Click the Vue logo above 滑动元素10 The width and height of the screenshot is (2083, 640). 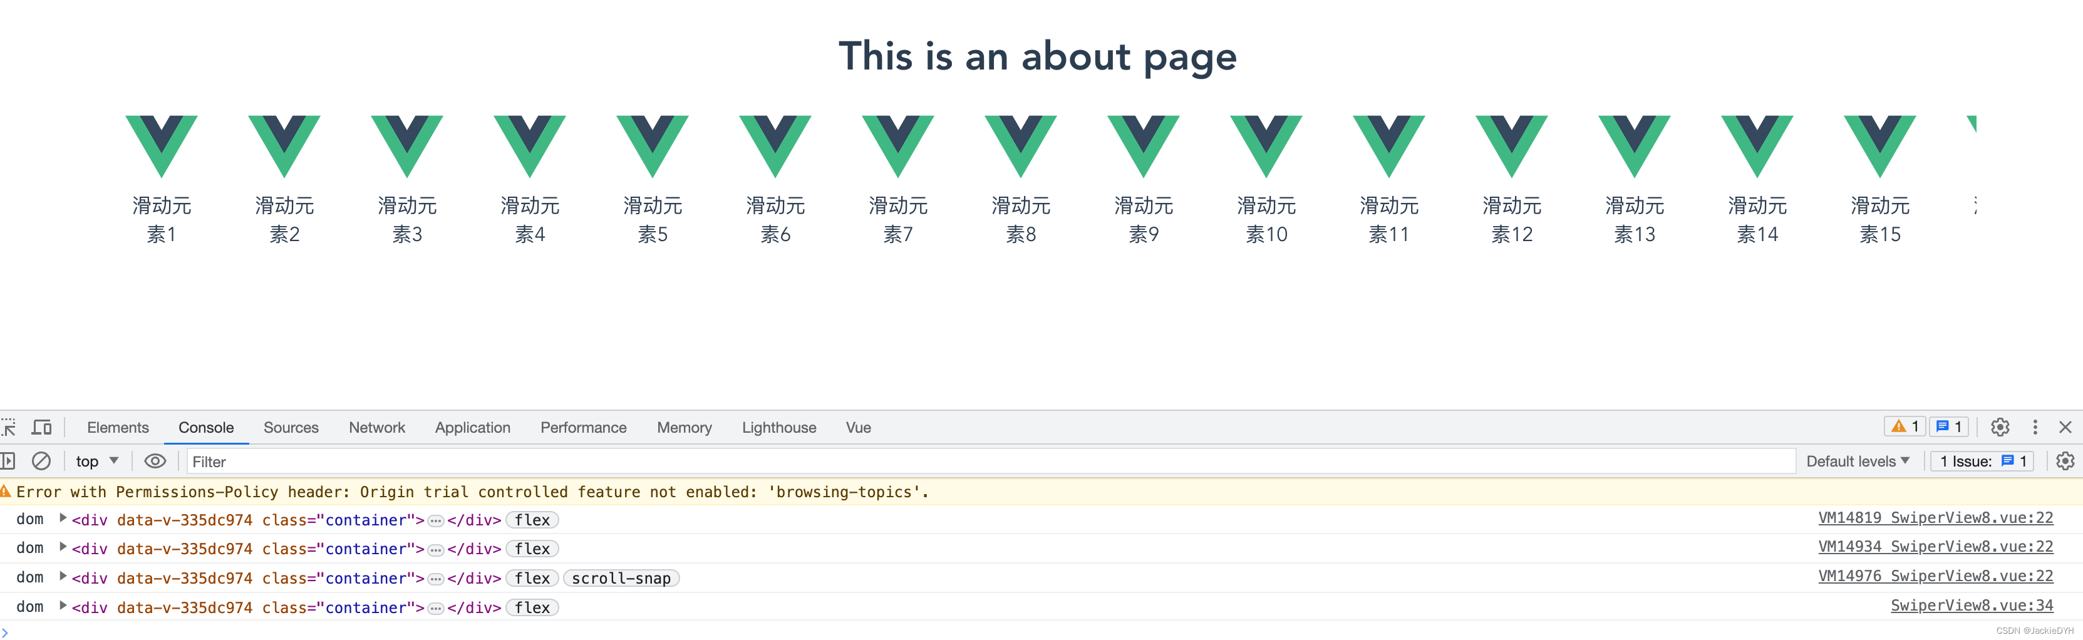tap(1266, 147)
